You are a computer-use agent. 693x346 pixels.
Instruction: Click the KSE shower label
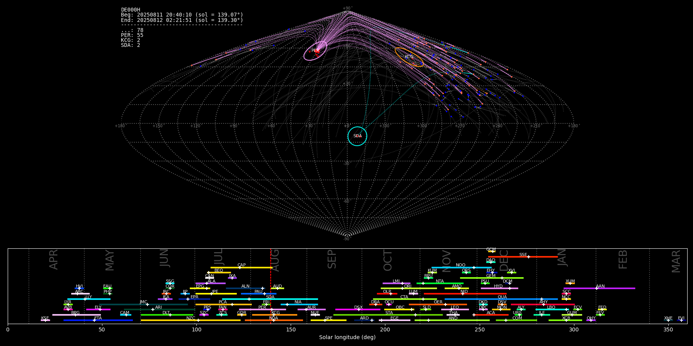pos(45,318)
